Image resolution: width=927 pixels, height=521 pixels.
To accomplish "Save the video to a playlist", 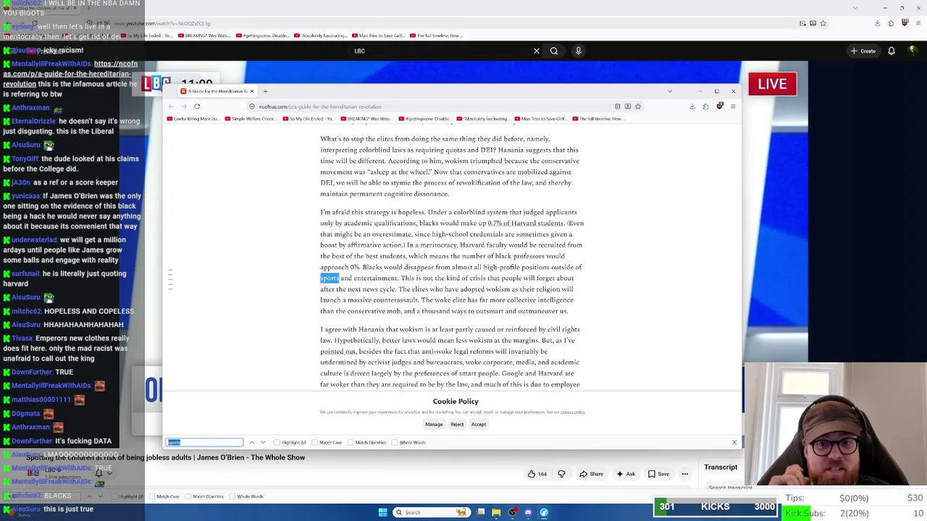I will (658, 474).
